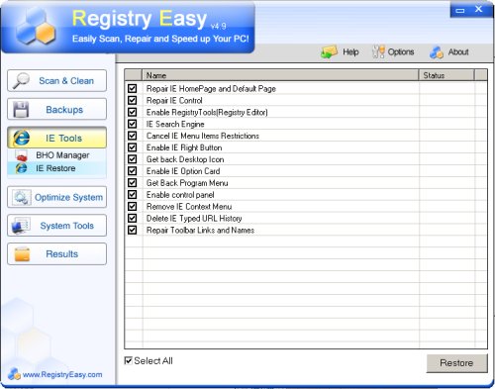Click the Name column header
Image resolution: width=495 pixels, height=389 pixels.
280,75
